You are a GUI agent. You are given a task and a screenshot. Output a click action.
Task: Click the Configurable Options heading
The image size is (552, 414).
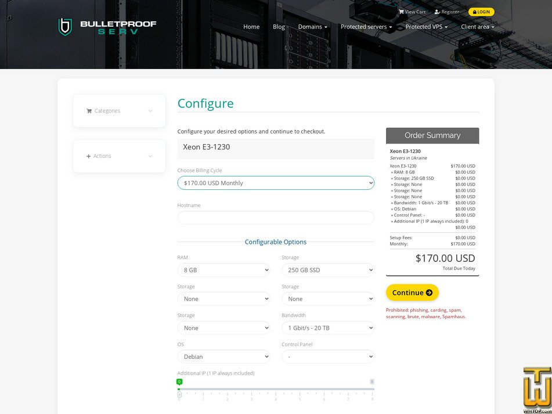tap(276, 242)
